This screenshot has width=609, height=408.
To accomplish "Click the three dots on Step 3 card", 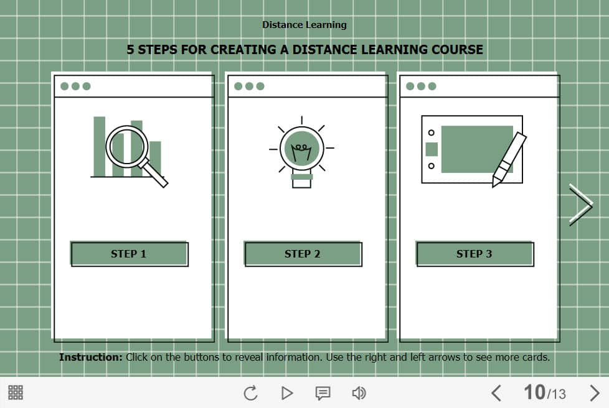I will [421, 86].
